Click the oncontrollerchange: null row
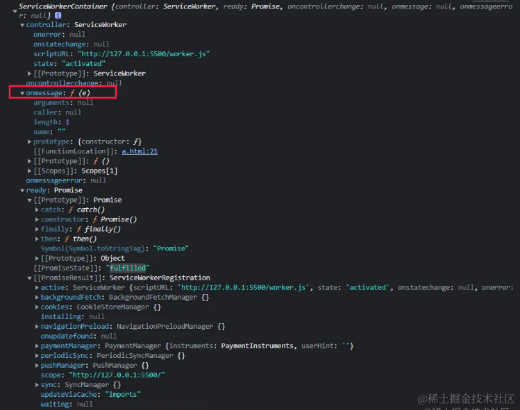520x410 pixels. [x=74, y=83]
